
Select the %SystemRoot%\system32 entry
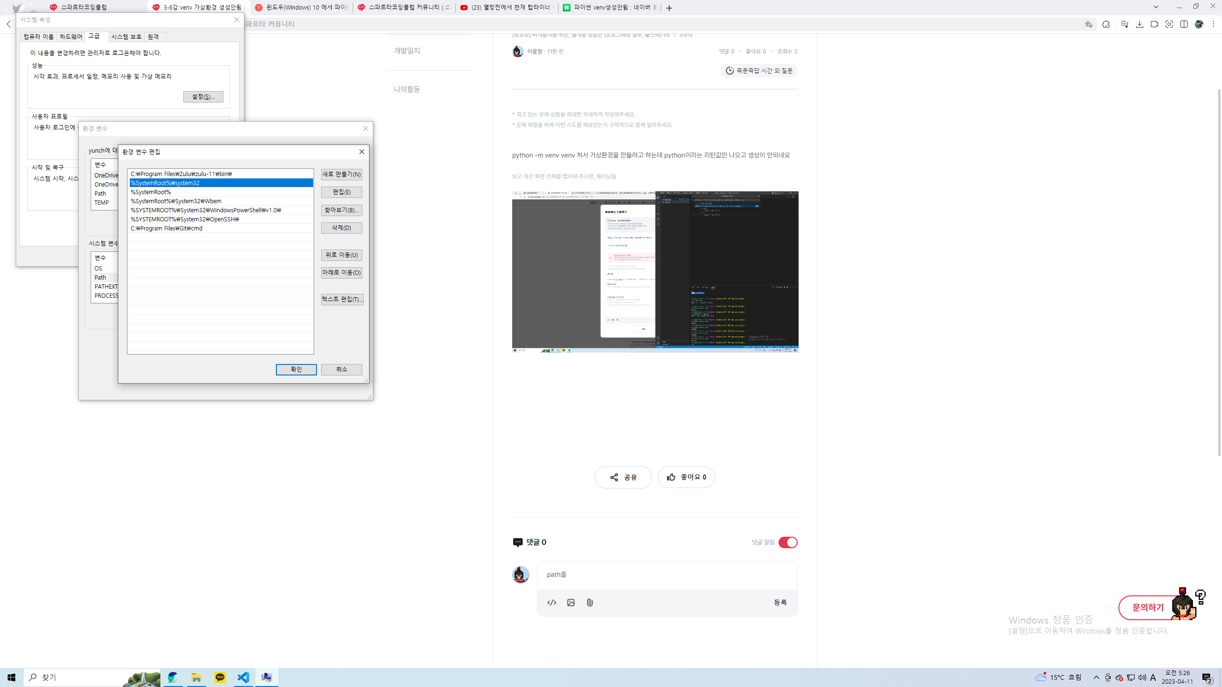221,183
